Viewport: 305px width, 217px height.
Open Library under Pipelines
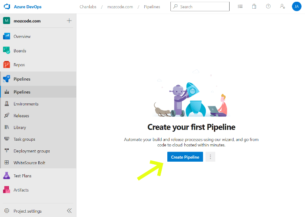(20, 127)
